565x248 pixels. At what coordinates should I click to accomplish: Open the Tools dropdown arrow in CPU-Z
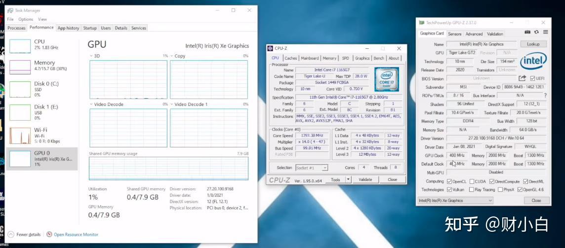pos(348,179)
